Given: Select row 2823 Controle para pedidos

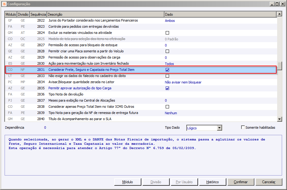Looking at the screenshot, I should [140, 26].
